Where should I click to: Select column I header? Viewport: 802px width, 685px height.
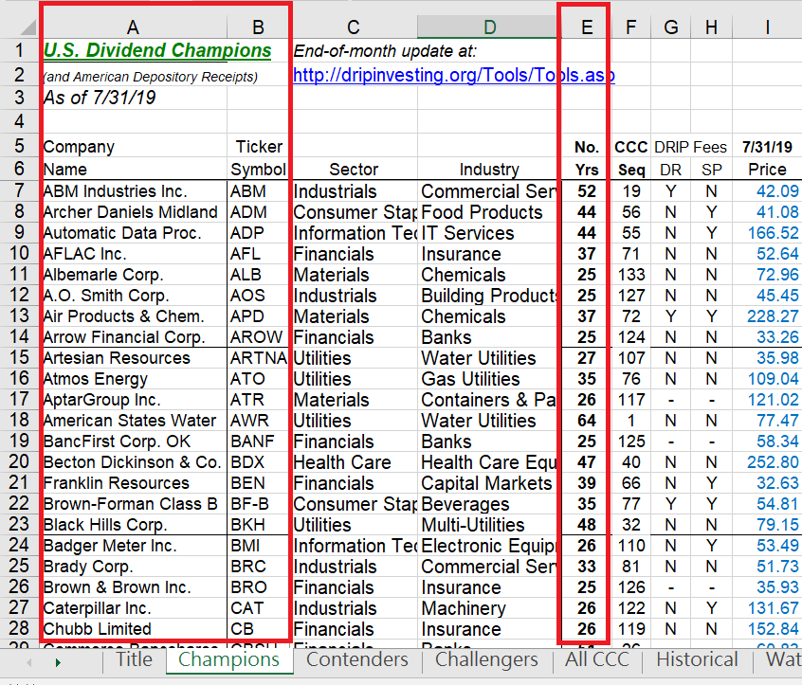767,27
